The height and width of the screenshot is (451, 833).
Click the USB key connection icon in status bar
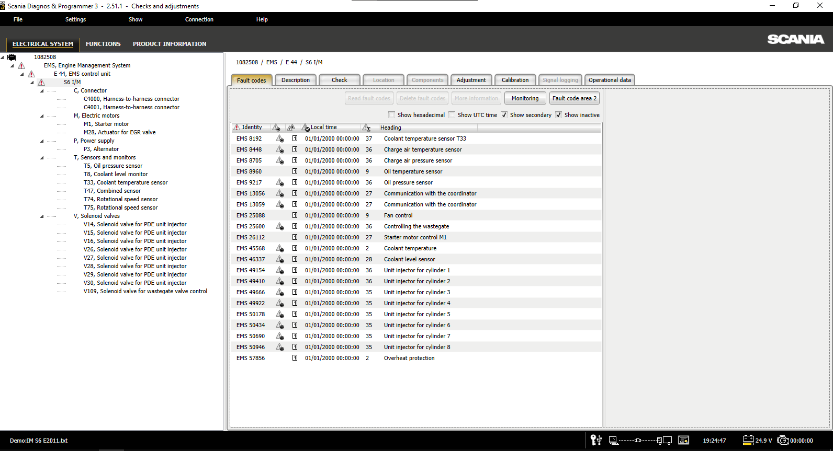[596, 440]
